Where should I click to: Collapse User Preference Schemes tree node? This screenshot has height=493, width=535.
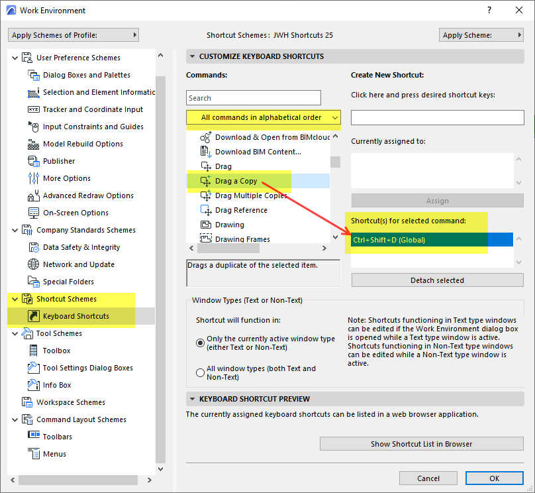coord(15,58)
